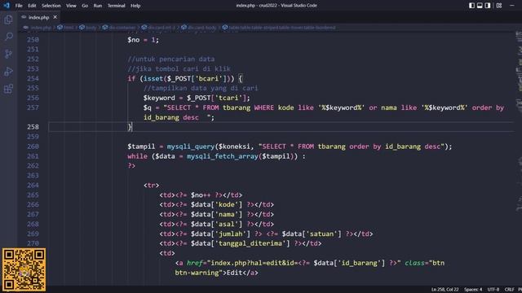
Task: Click $data['jumlah'] on line 269
Action: pyautogui.click(x=220, y=234)
